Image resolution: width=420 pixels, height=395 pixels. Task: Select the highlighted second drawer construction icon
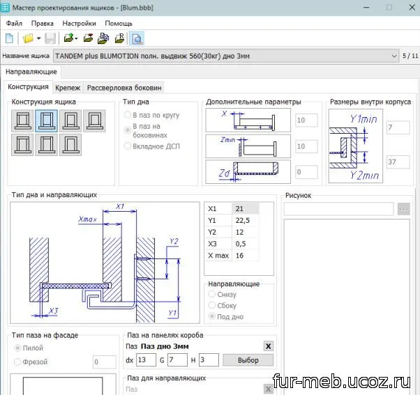pos(47,122)
